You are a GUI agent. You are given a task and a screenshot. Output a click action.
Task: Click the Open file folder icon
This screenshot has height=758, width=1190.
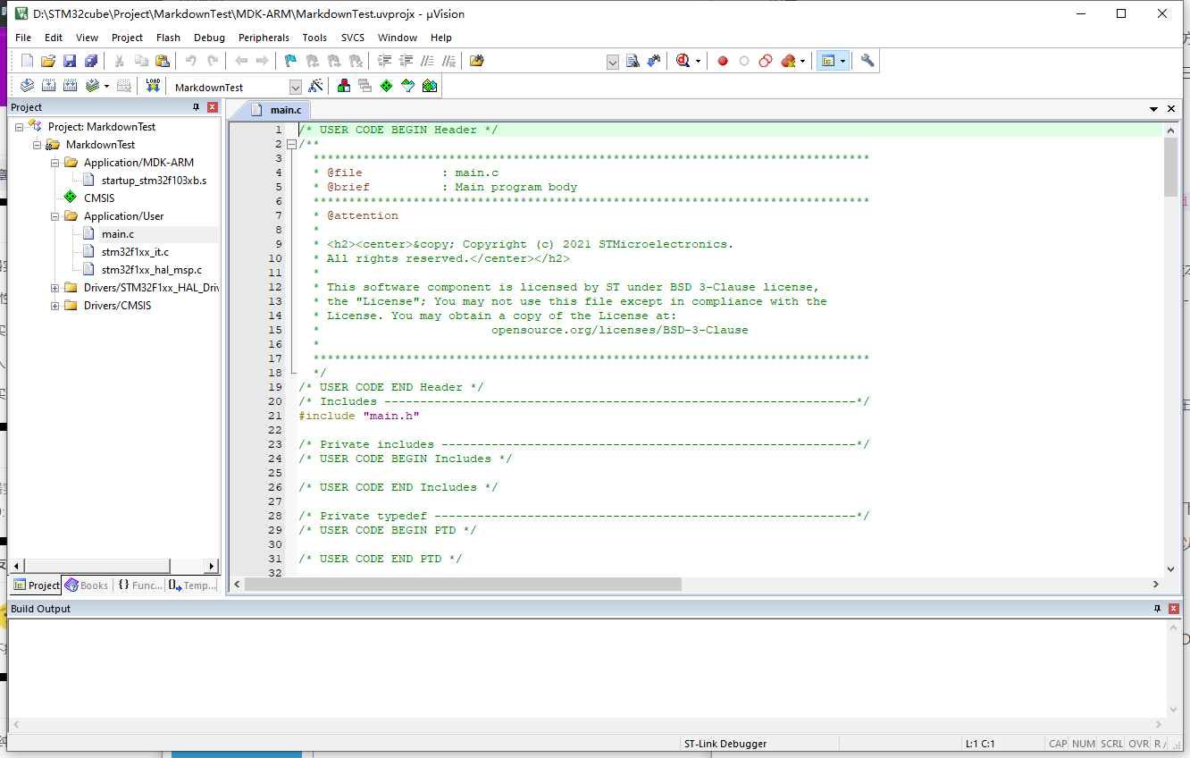(48, 61)
